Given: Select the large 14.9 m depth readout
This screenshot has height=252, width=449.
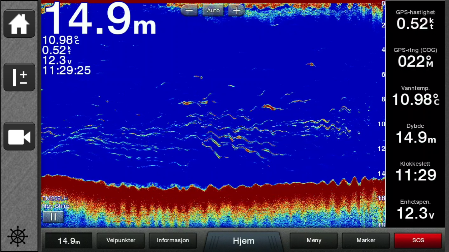Looking at the screenshot, I should point(100,18).
